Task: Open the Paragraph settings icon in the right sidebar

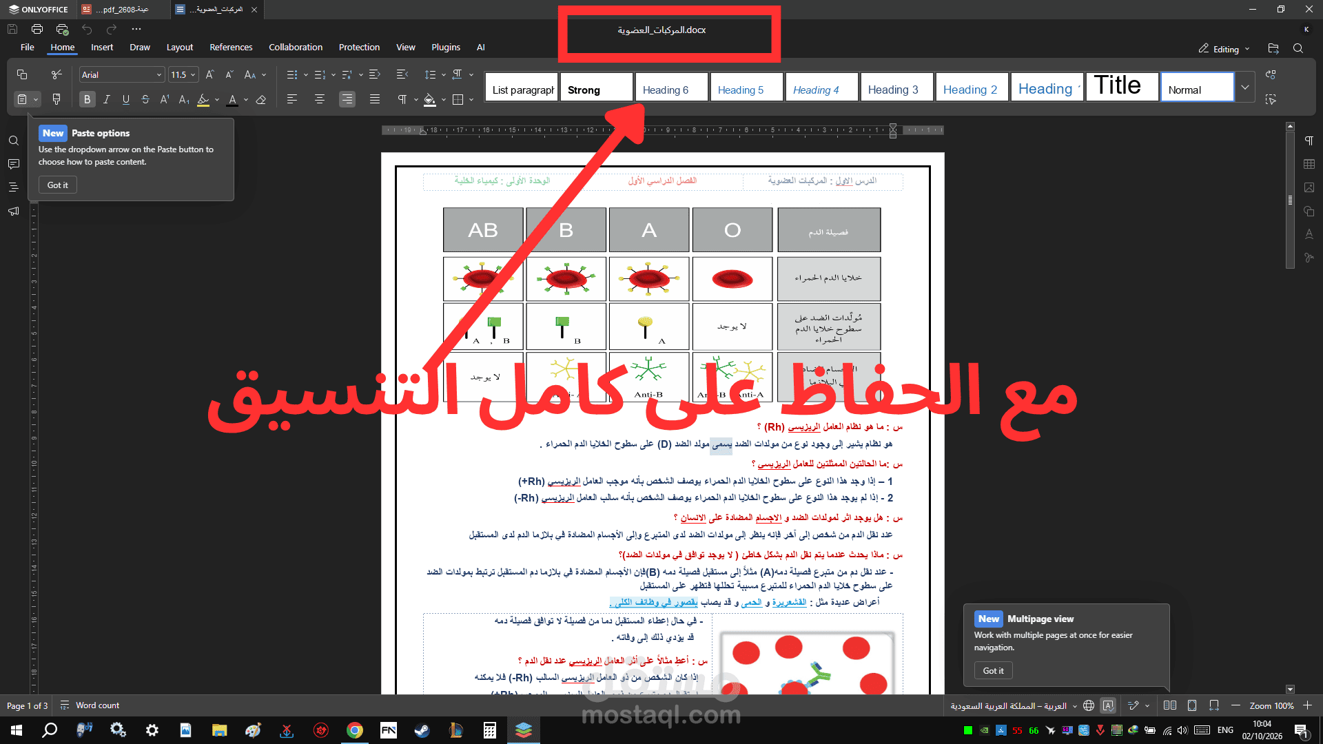Action: (x=1309, y=141)
